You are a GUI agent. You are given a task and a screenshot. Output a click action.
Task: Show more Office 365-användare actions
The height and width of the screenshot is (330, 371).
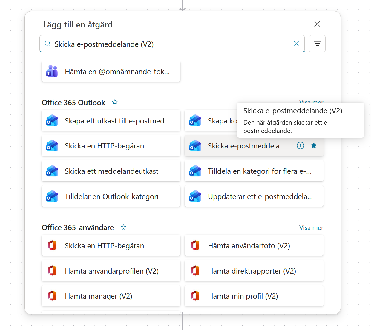pos(311,228)
